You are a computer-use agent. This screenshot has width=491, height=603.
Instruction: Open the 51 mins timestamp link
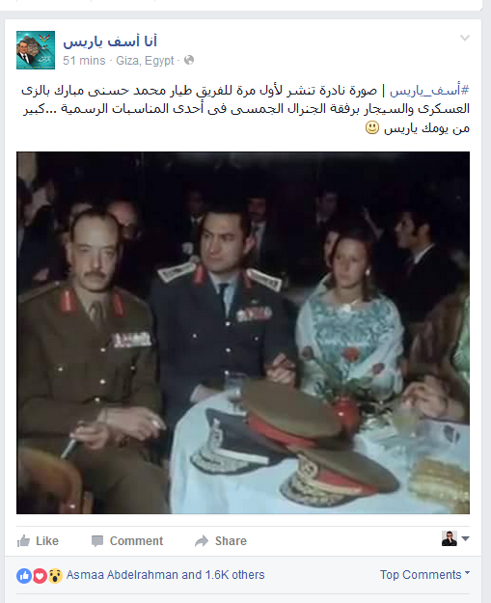pos(84,61)
